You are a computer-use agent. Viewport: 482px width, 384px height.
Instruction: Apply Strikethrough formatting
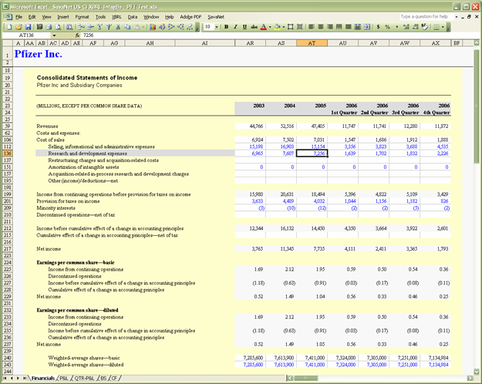click(x=254, y=27)
